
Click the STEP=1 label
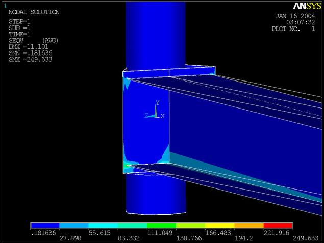coord(19,22)
